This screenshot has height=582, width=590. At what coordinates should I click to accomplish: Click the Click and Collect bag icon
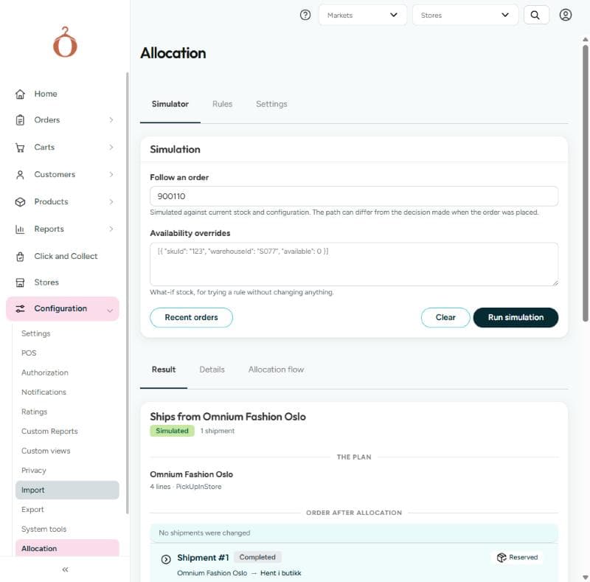[x=21, y=257]
